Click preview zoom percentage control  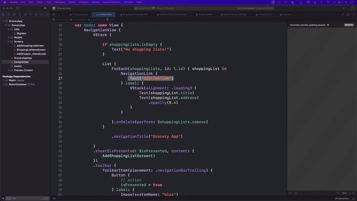pos(344,193)
